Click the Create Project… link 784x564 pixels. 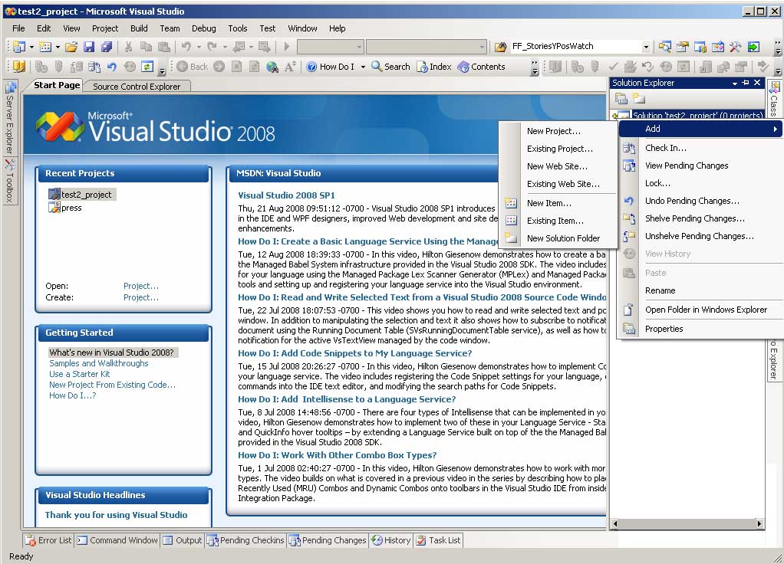(x=141, y=298)
